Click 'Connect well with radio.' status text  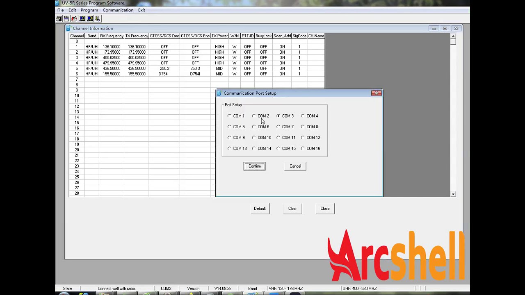pyautogui.click(x=116, y=288)
